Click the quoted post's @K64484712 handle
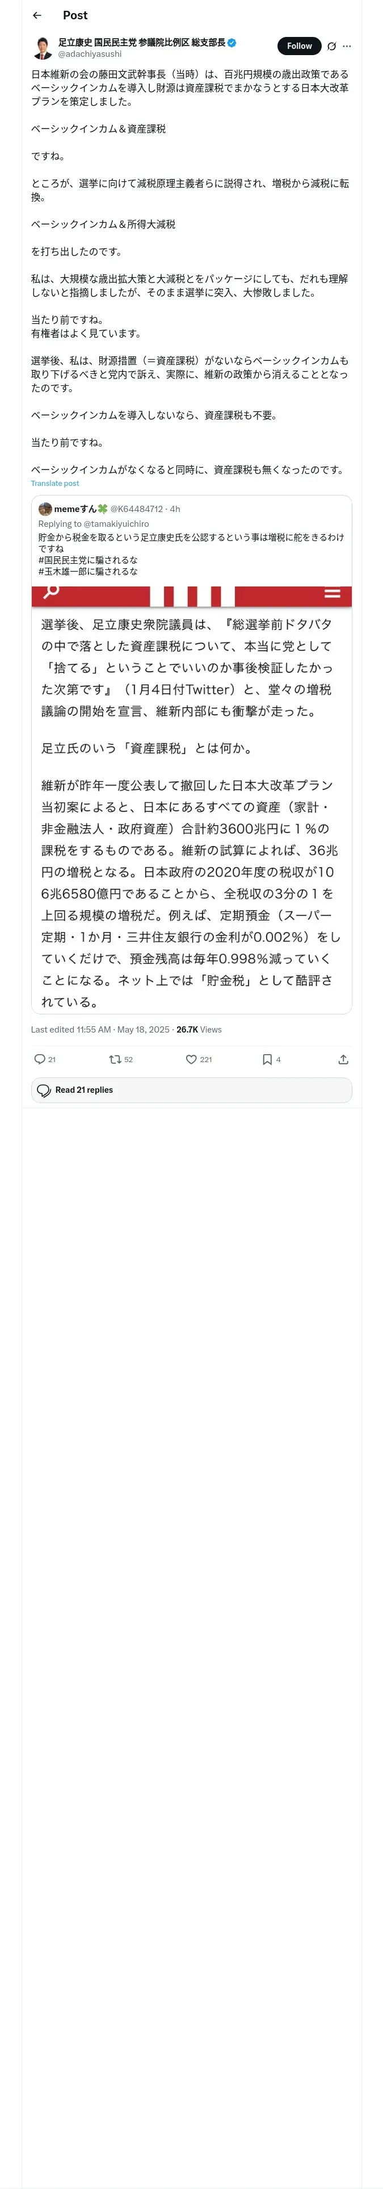 click(x=137, y=509)
